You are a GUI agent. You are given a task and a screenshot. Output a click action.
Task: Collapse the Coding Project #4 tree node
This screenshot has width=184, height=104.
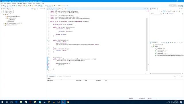point(2,13)
